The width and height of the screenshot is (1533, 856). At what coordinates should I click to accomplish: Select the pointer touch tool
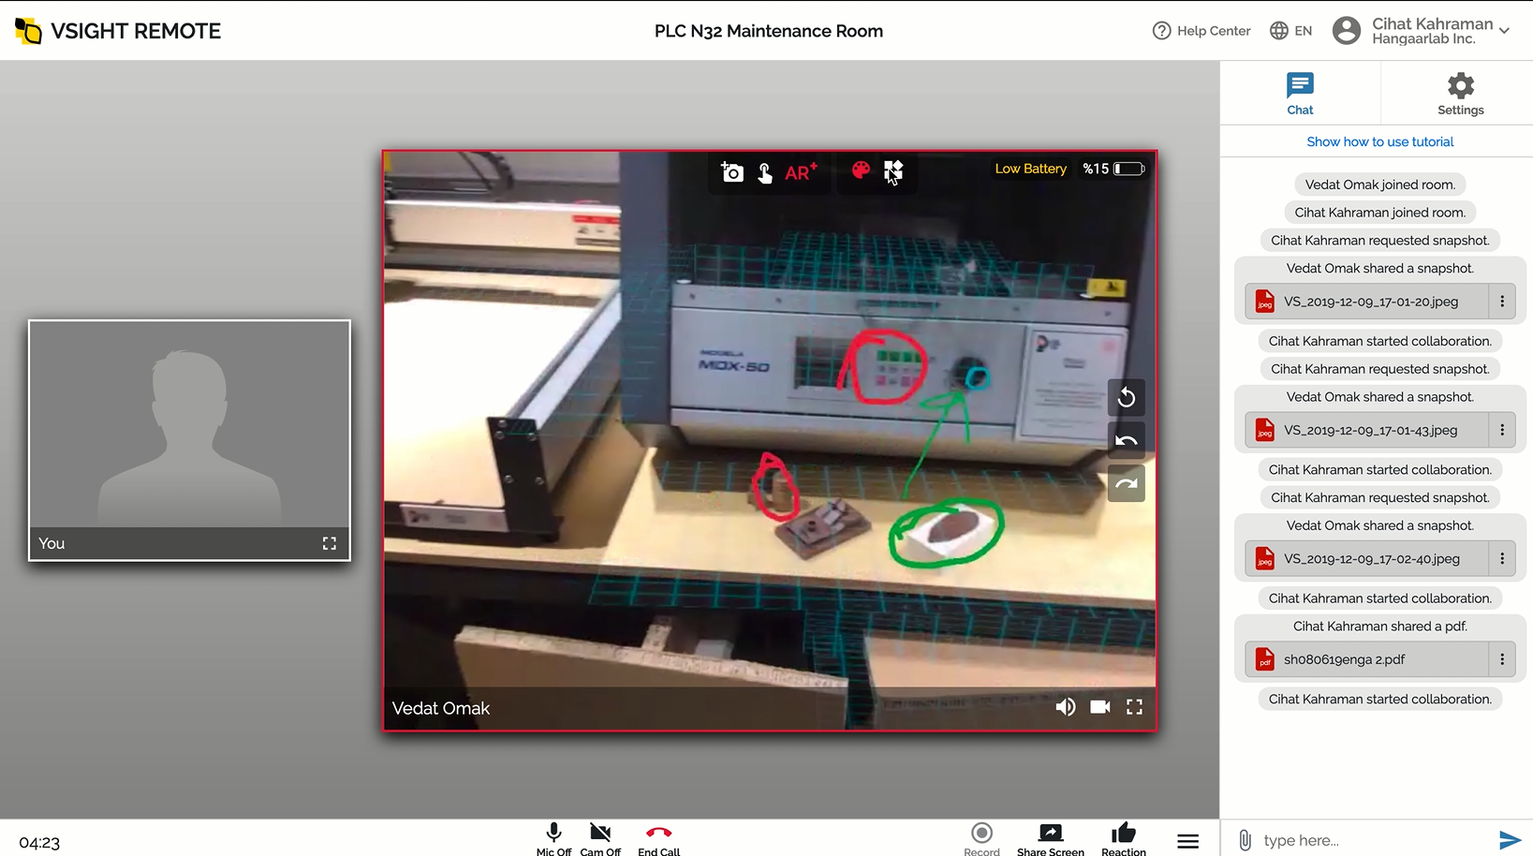[765, 172]
